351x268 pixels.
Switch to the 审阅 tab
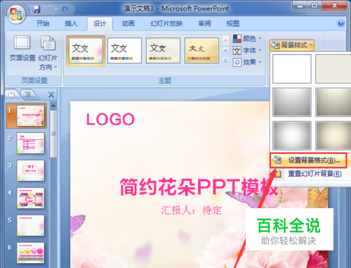pyautogui.click(x=204, y=23)
